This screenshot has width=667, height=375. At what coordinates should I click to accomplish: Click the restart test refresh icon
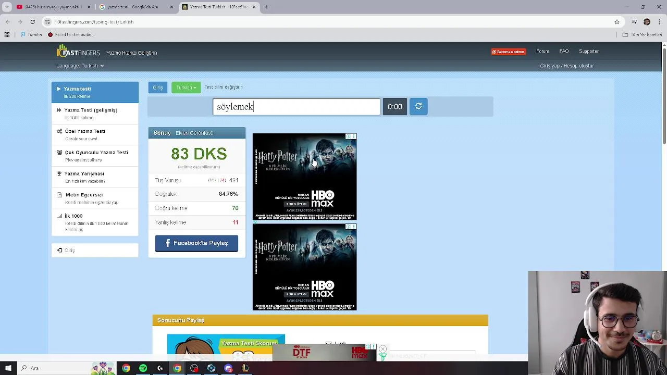point(418,106)
